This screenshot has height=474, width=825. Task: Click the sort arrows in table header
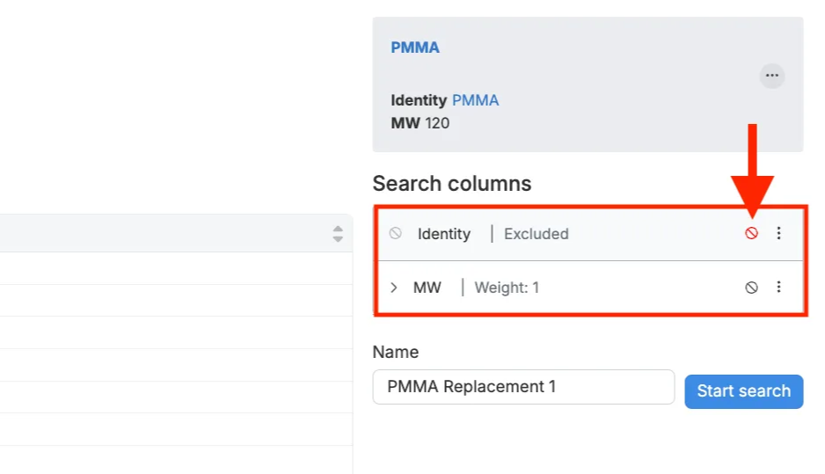pyautogui.click(x=338, y=234)
